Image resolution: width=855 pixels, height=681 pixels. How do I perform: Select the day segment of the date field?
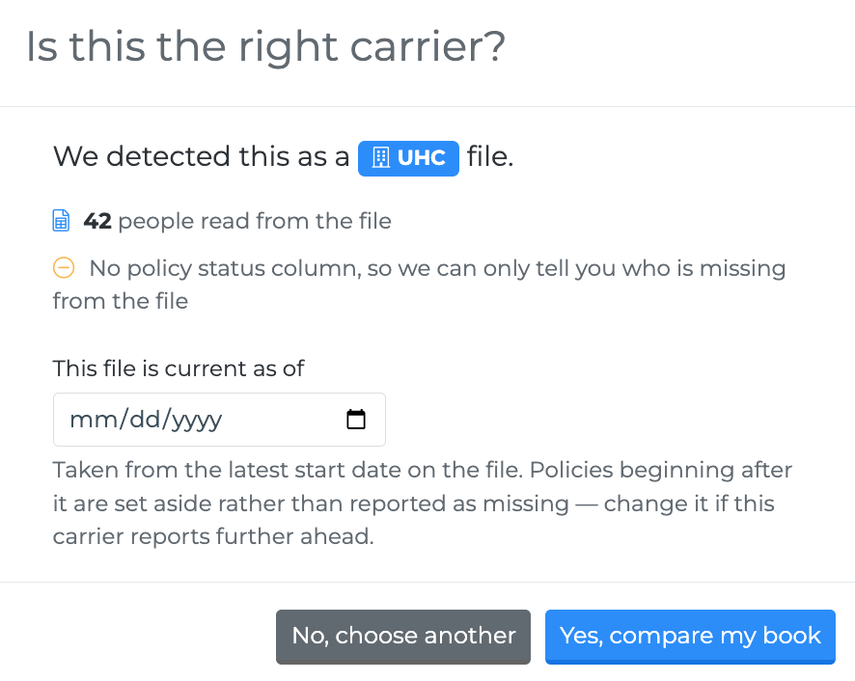(x=145, y=420)
